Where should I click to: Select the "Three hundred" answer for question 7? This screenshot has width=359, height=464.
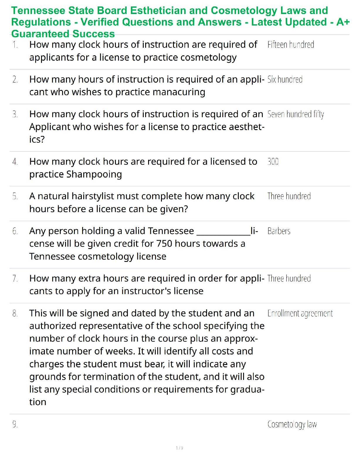[x=289, y=279]
